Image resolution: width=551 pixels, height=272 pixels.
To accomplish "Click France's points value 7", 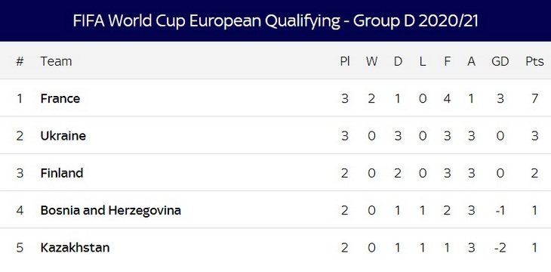I will point(534,98).
